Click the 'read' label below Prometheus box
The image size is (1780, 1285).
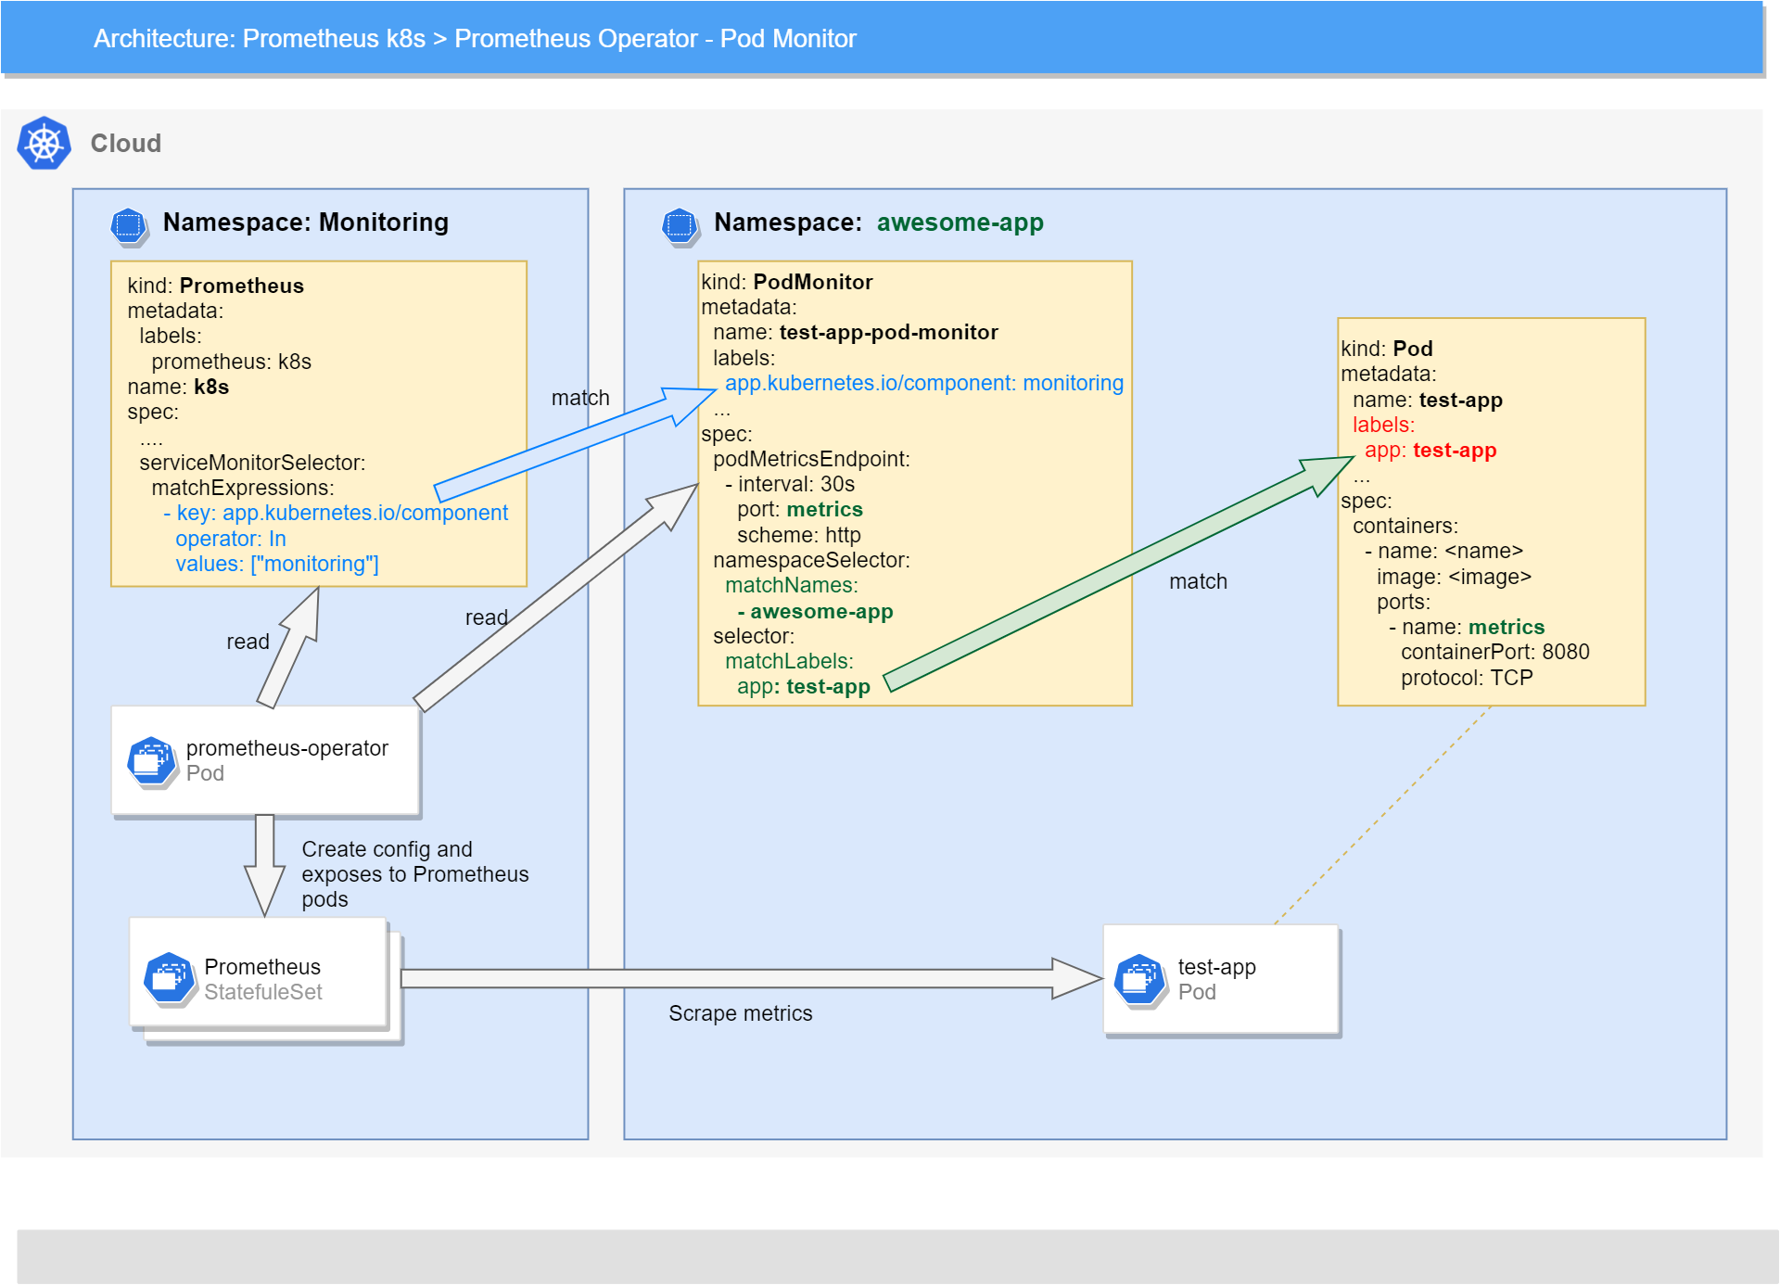248,642
